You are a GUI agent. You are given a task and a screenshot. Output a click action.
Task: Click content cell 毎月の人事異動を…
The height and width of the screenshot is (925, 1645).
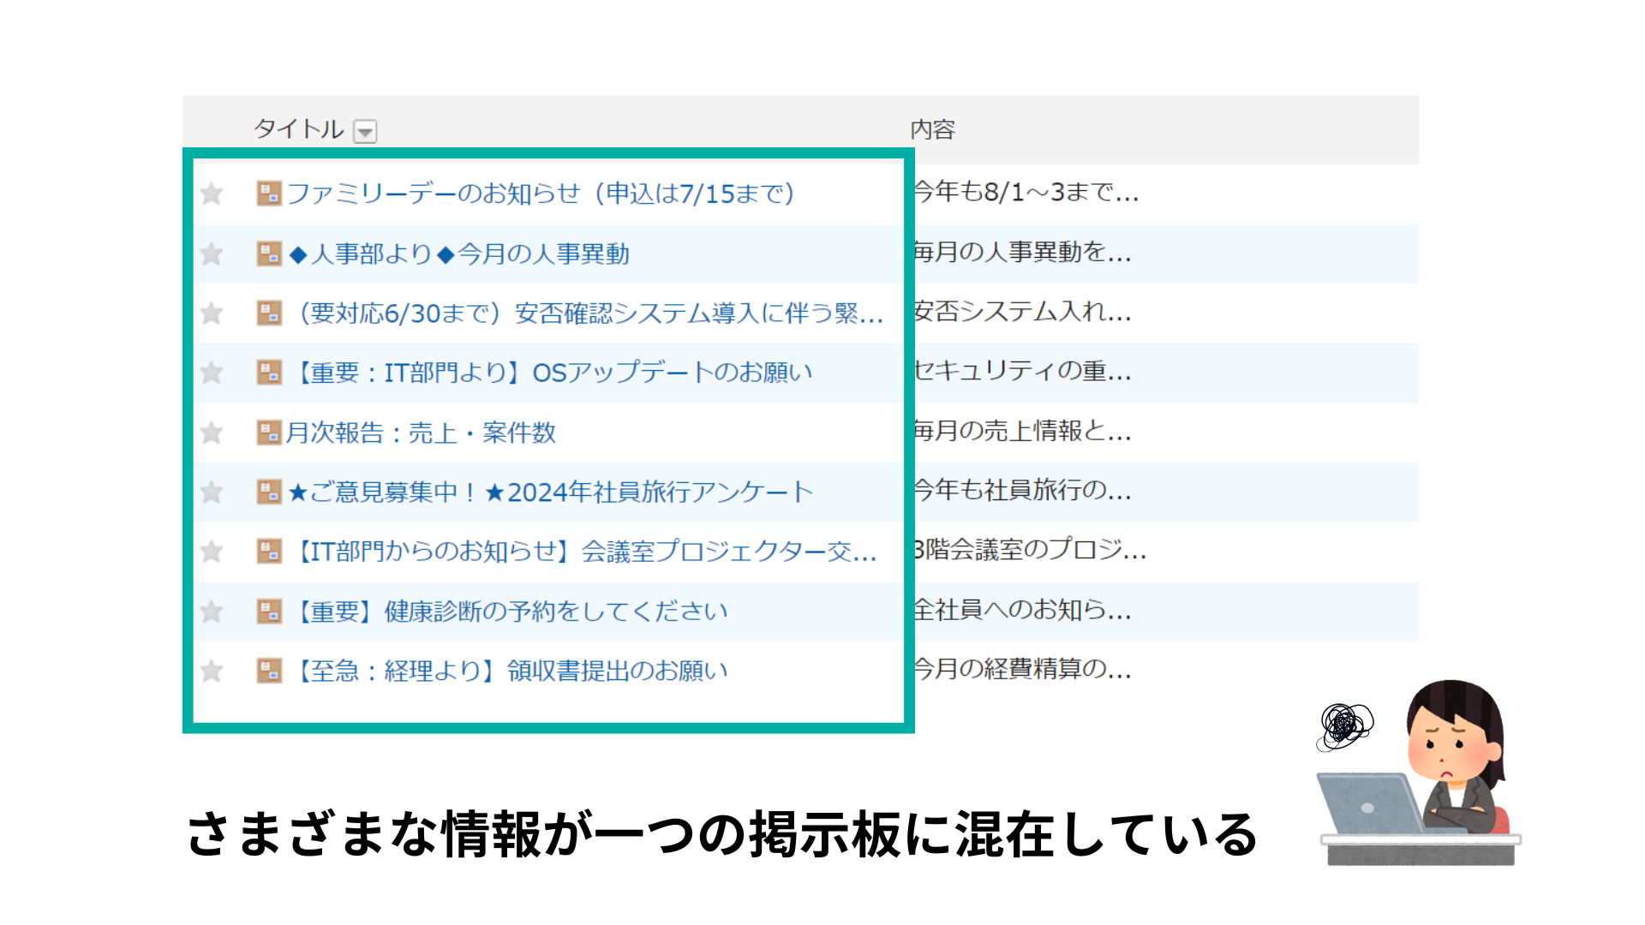(x=1023, y=252)
